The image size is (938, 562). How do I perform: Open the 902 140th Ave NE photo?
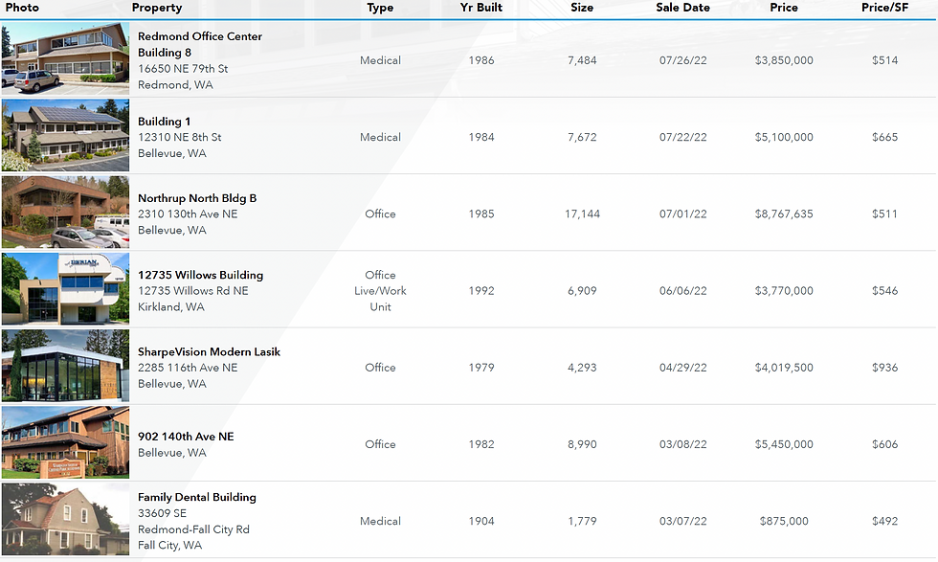(x=65, y=442)
